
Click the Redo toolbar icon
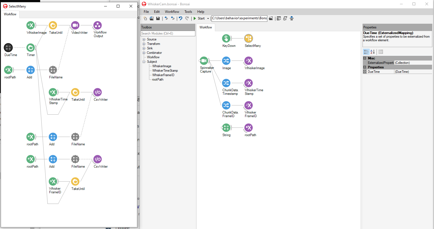pos(186,18)
